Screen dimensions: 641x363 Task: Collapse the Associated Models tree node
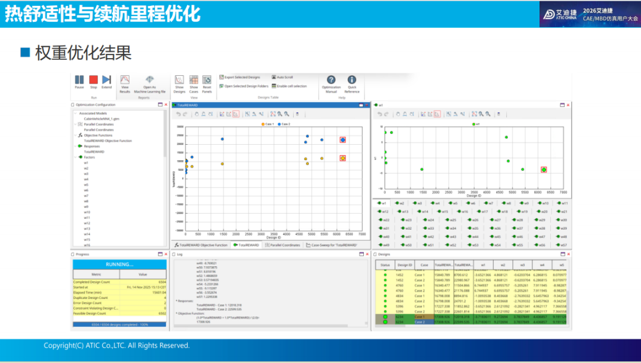tap(75, 113)
